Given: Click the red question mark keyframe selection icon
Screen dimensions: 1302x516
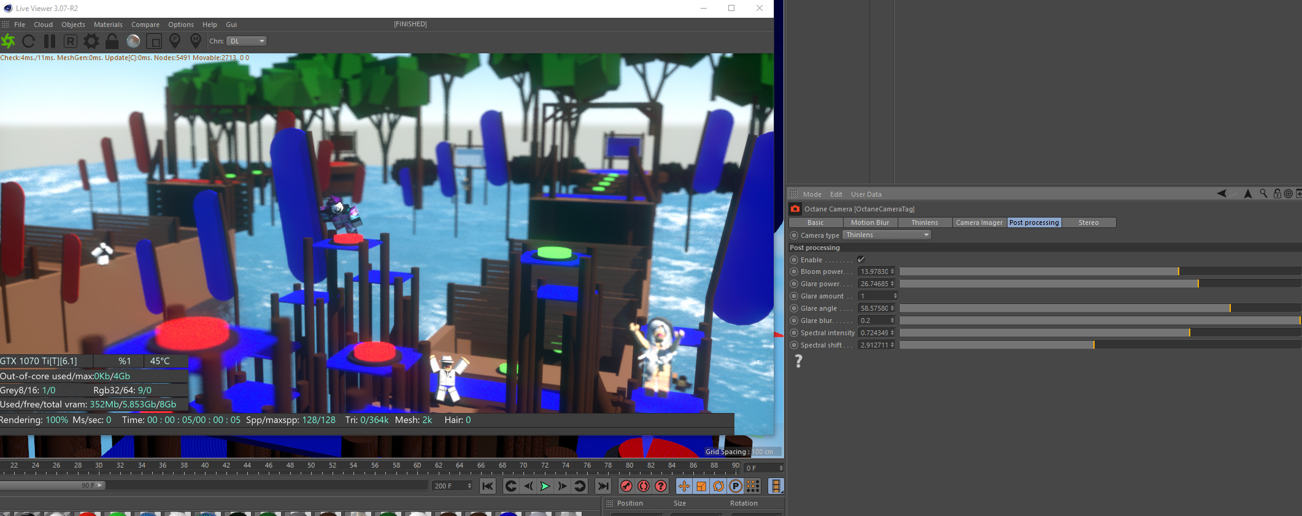Looking at the screenshot, I should (x=661, y=486).
